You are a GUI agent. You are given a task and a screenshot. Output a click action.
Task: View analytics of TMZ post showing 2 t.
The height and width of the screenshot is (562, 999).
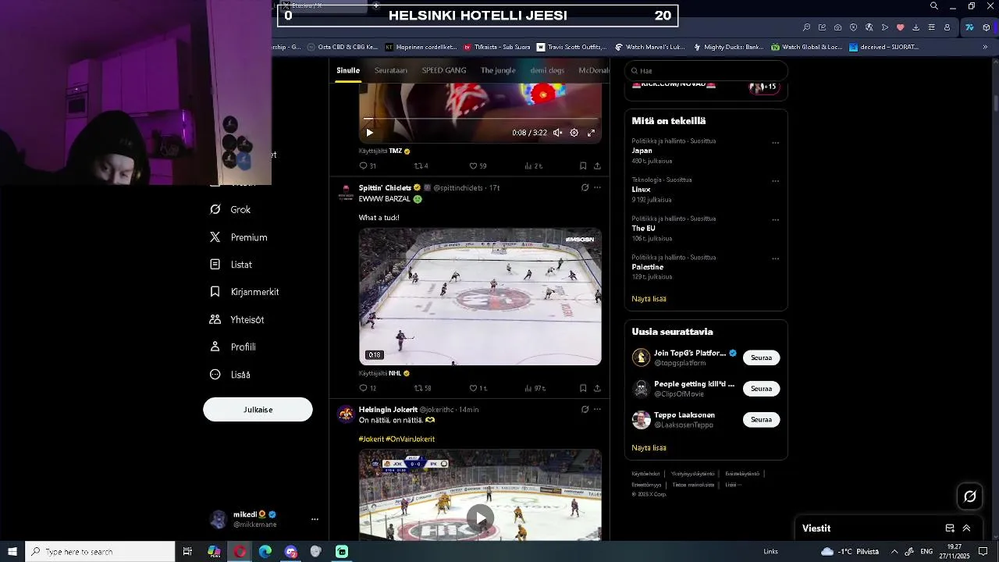pyautogui.click(x=533, y=166)
